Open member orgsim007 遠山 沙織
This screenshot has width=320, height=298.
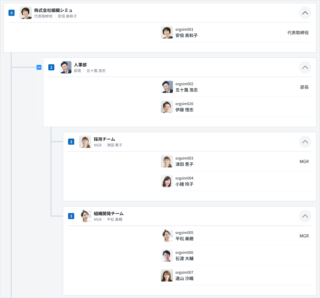184,275
